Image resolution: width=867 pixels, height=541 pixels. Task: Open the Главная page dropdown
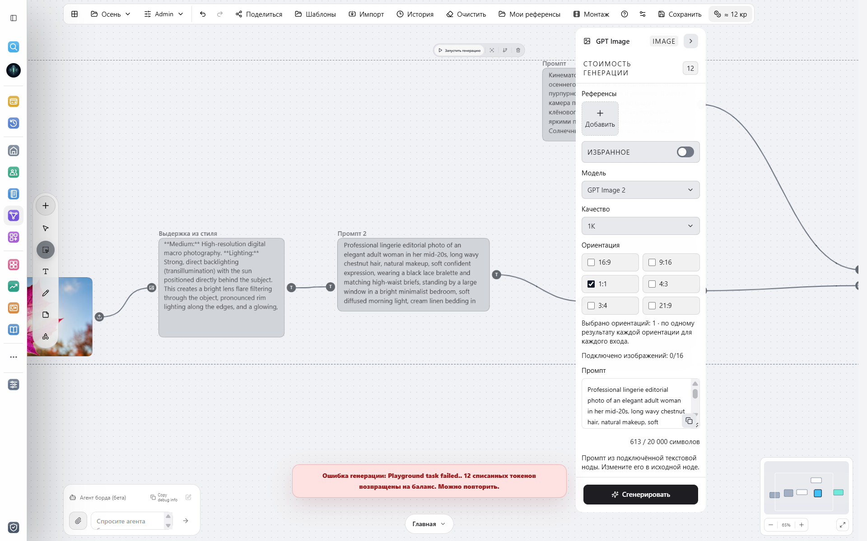point(429,524)
